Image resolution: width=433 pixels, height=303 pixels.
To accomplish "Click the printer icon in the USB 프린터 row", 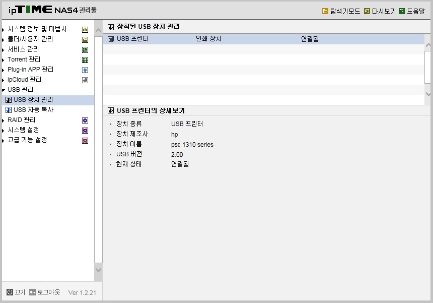I will (111, 39).
